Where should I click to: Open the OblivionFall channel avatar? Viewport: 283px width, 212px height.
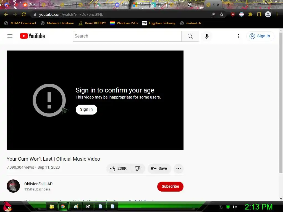(x=13, y=186)
